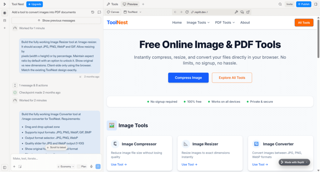The height and width of the screenshot is (172, 320).
Task: Start voice input with microphone icon
Action: tap(92, 166)
